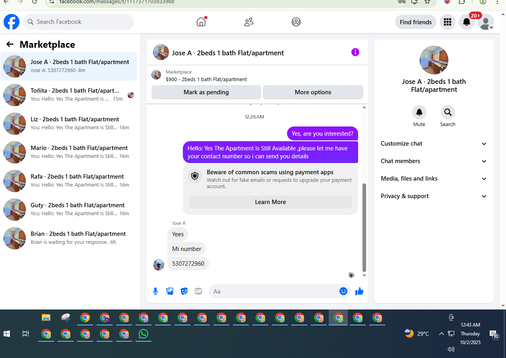Click the back arrow beside Marketplace
506x358 pixels.
pos(10,44)
